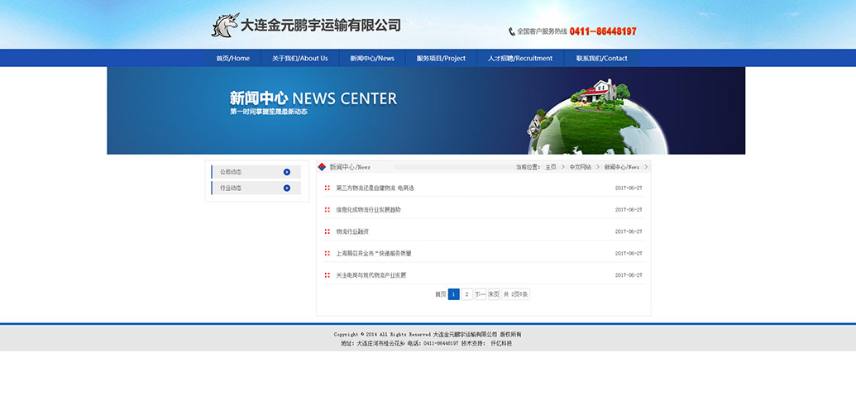Image resolution: width=856 pixels, height=410 pixels.
Task: Click the red-blue diamond icon by 新闻中心/News
Action: coord(323,167)
